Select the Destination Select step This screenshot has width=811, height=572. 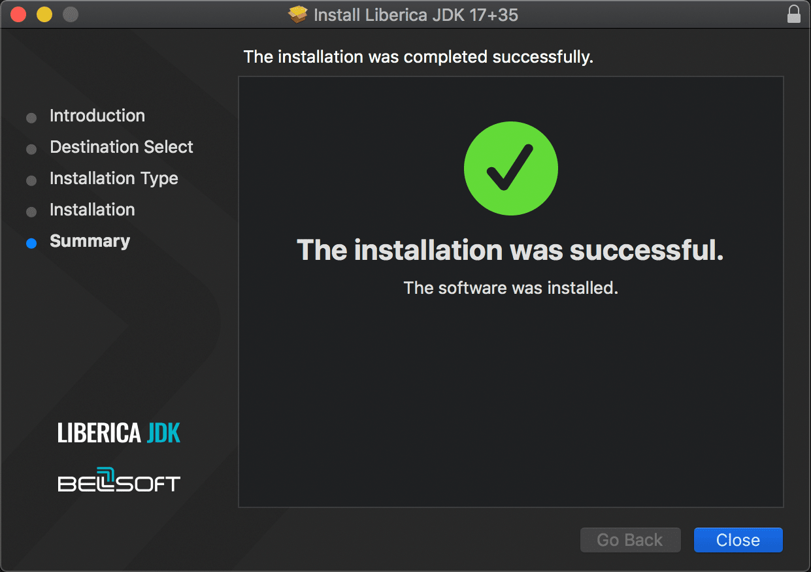pos(121,147)
